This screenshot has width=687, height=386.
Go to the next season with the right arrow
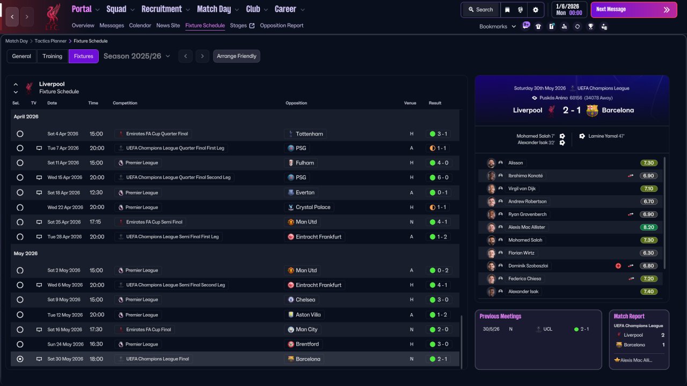tap(202, 56)
